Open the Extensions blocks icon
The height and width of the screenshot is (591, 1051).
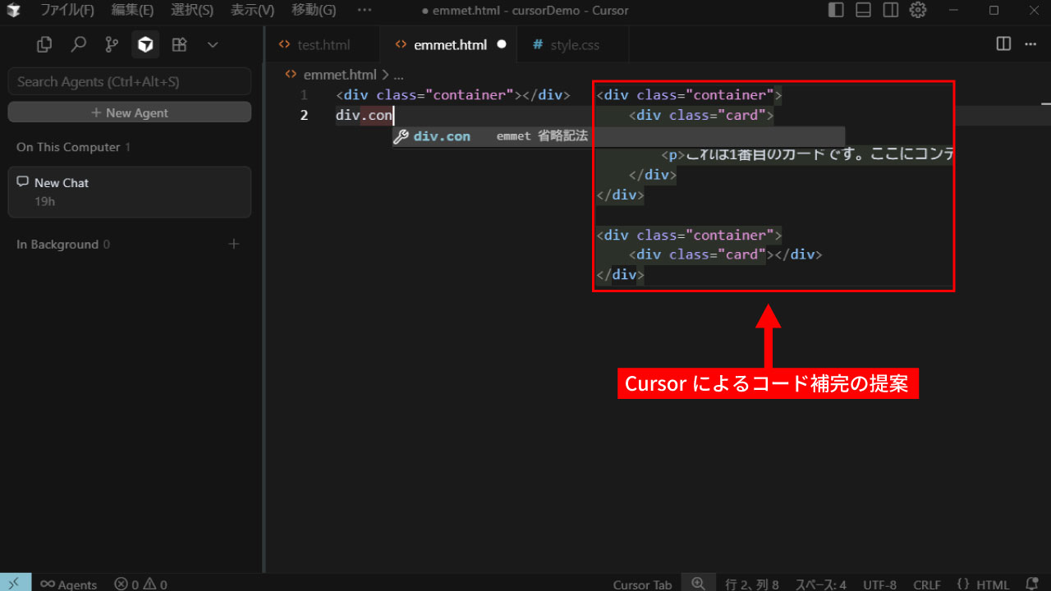pyautogui.click(x=180, y=45)
